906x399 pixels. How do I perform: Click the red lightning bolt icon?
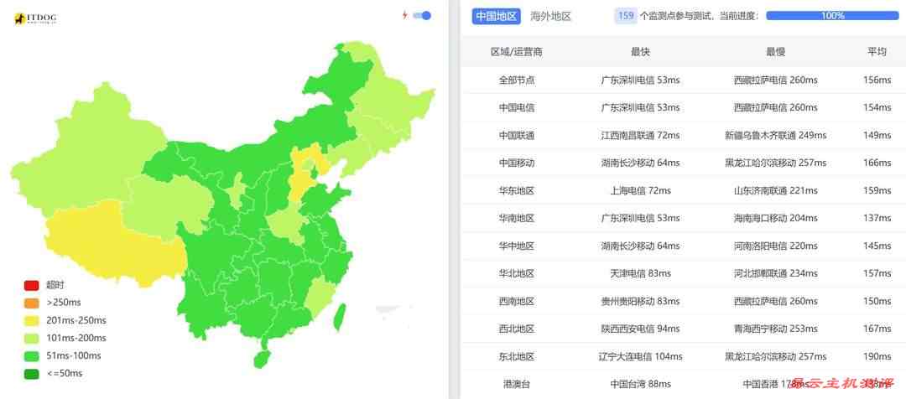coord(405,16)
